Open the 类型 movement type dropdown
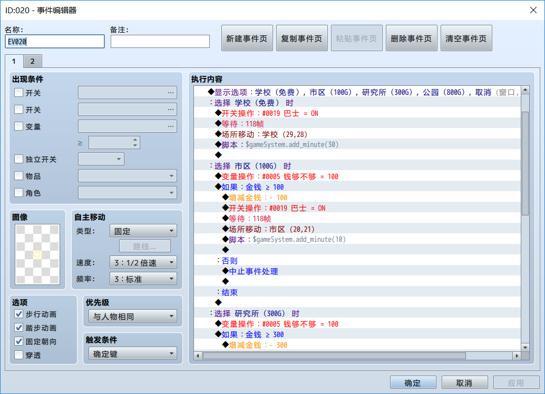Screen dimensions: 545x394 [143, 231]
